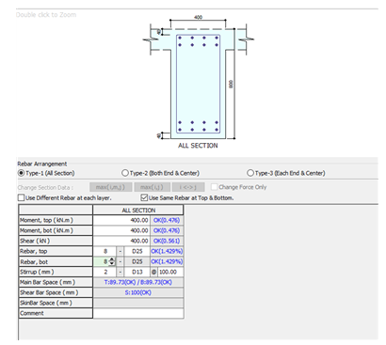Click the Stirrup leg count 2

click(x=105, y=272)
